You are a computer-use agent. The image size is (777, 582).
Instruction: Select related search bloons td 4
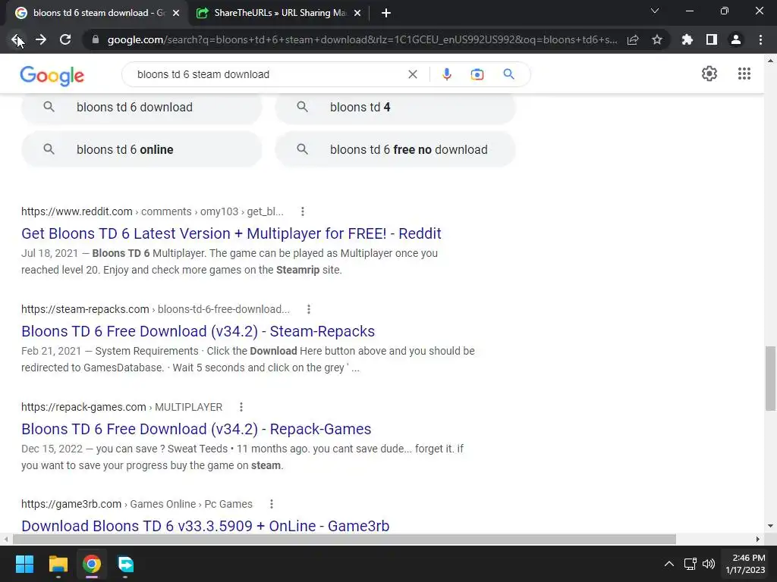[x=395, y=107]
